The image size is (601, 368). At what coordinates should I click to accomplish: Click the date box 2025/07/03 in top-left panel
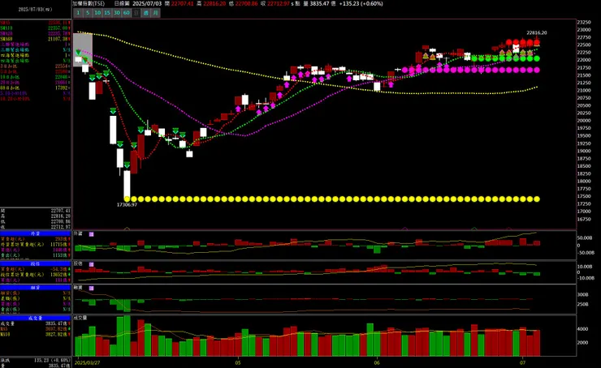(35, 9)
